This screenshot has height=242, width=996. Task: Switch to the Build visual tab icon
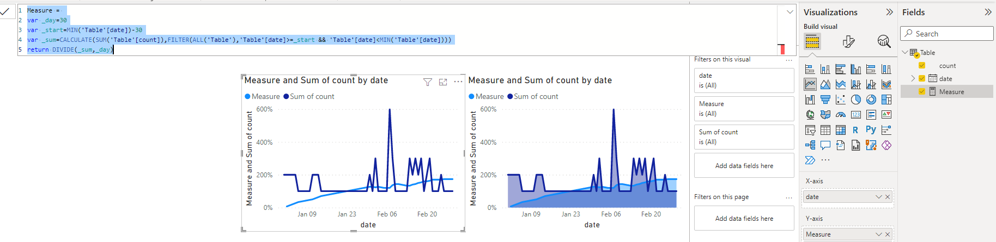[x=812, y=41]
